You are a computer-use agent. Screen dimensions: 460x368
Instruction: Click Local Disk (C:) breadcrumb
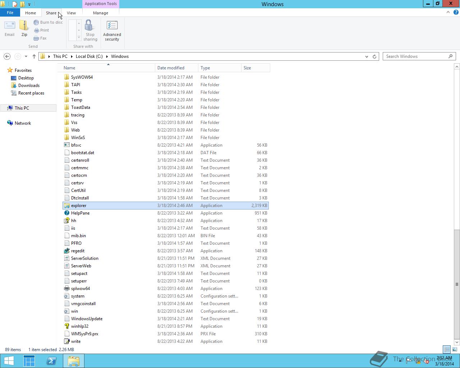tap(89, 56)
